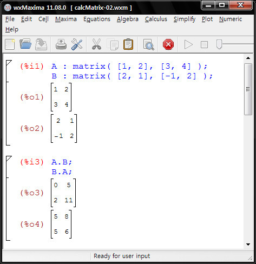Print the document using the printer icon
Image resolution: width=256 pixels, height=264 pixels.
[x=61, y=44]
